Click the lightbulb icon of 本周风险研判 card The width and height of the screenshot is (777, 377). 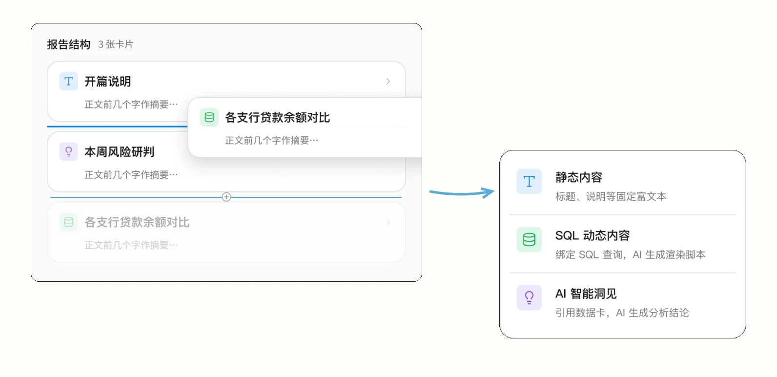69,152
